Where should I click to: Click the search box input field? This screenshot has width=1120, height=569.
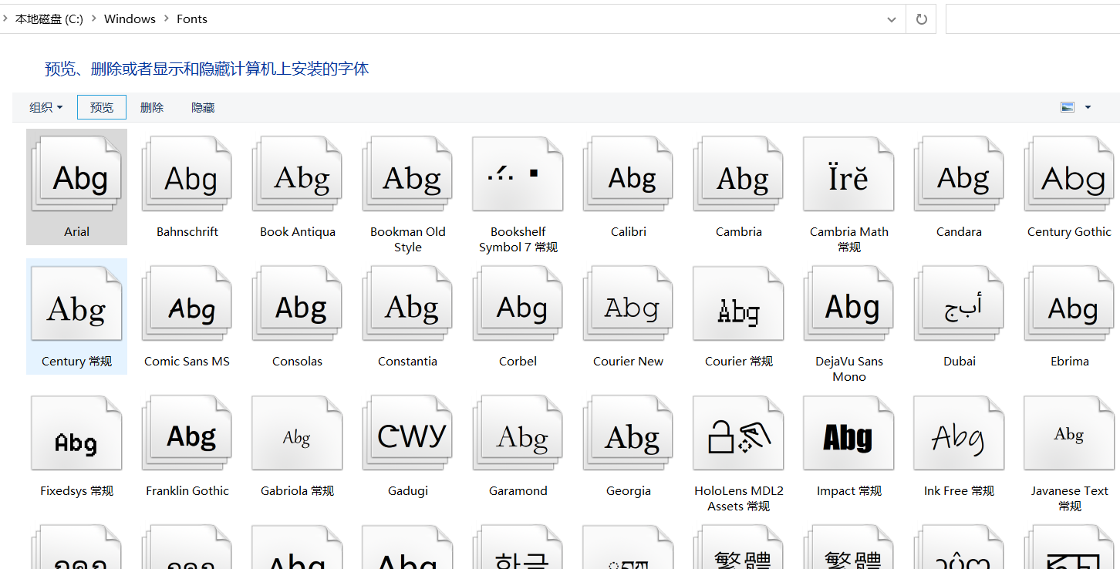click(x=1033, y=19)
